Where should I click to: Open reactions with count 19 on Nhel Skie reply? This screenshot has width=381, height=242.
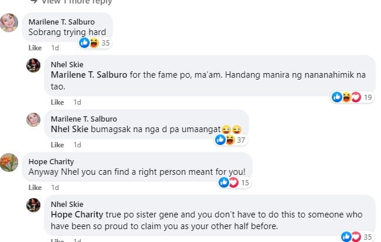click(x=352, y=97)
